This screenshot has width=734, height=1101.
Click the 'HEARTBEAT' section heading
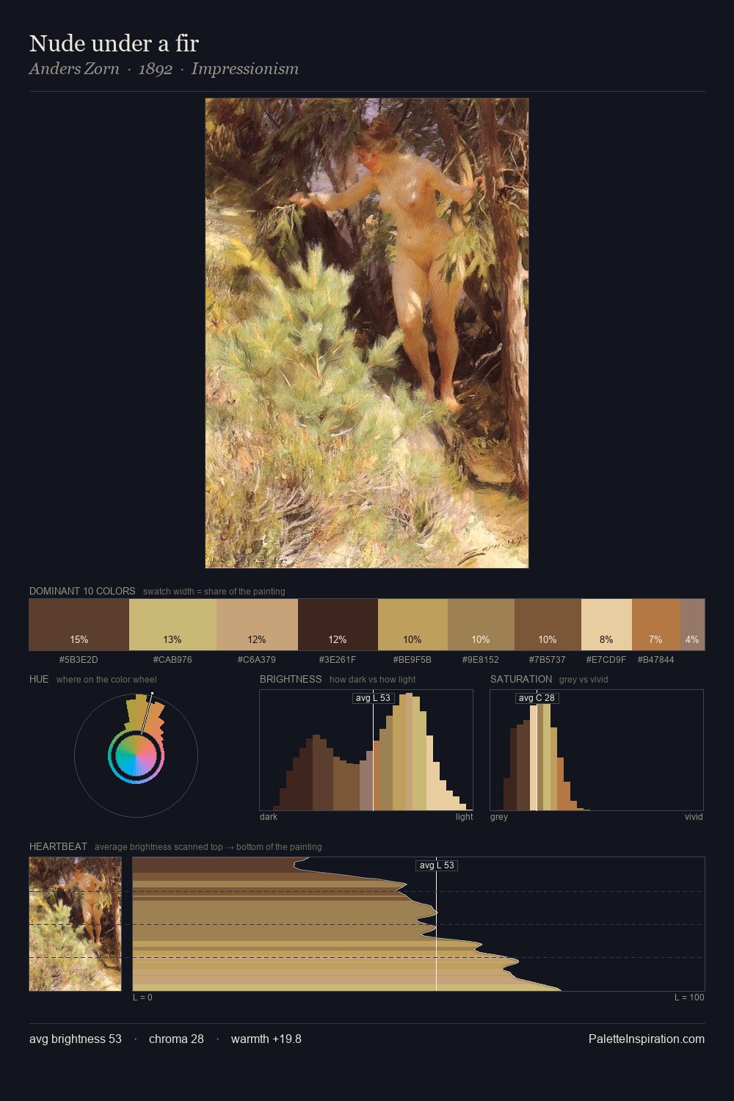pyautogui.click(x=58, y=846)
